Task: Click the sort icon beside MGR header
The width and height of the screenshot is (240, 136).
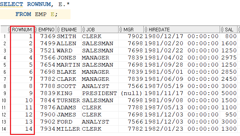Action: click(121, 30)
